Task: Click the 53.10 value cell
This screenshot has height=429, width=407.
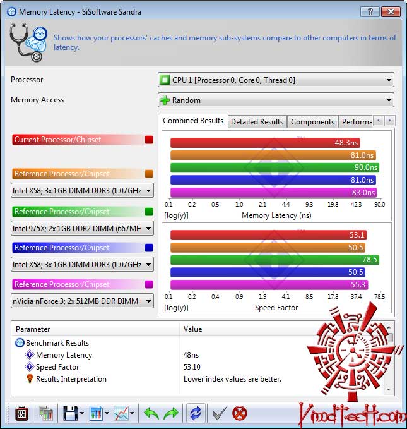Action: tap(192, 367)
